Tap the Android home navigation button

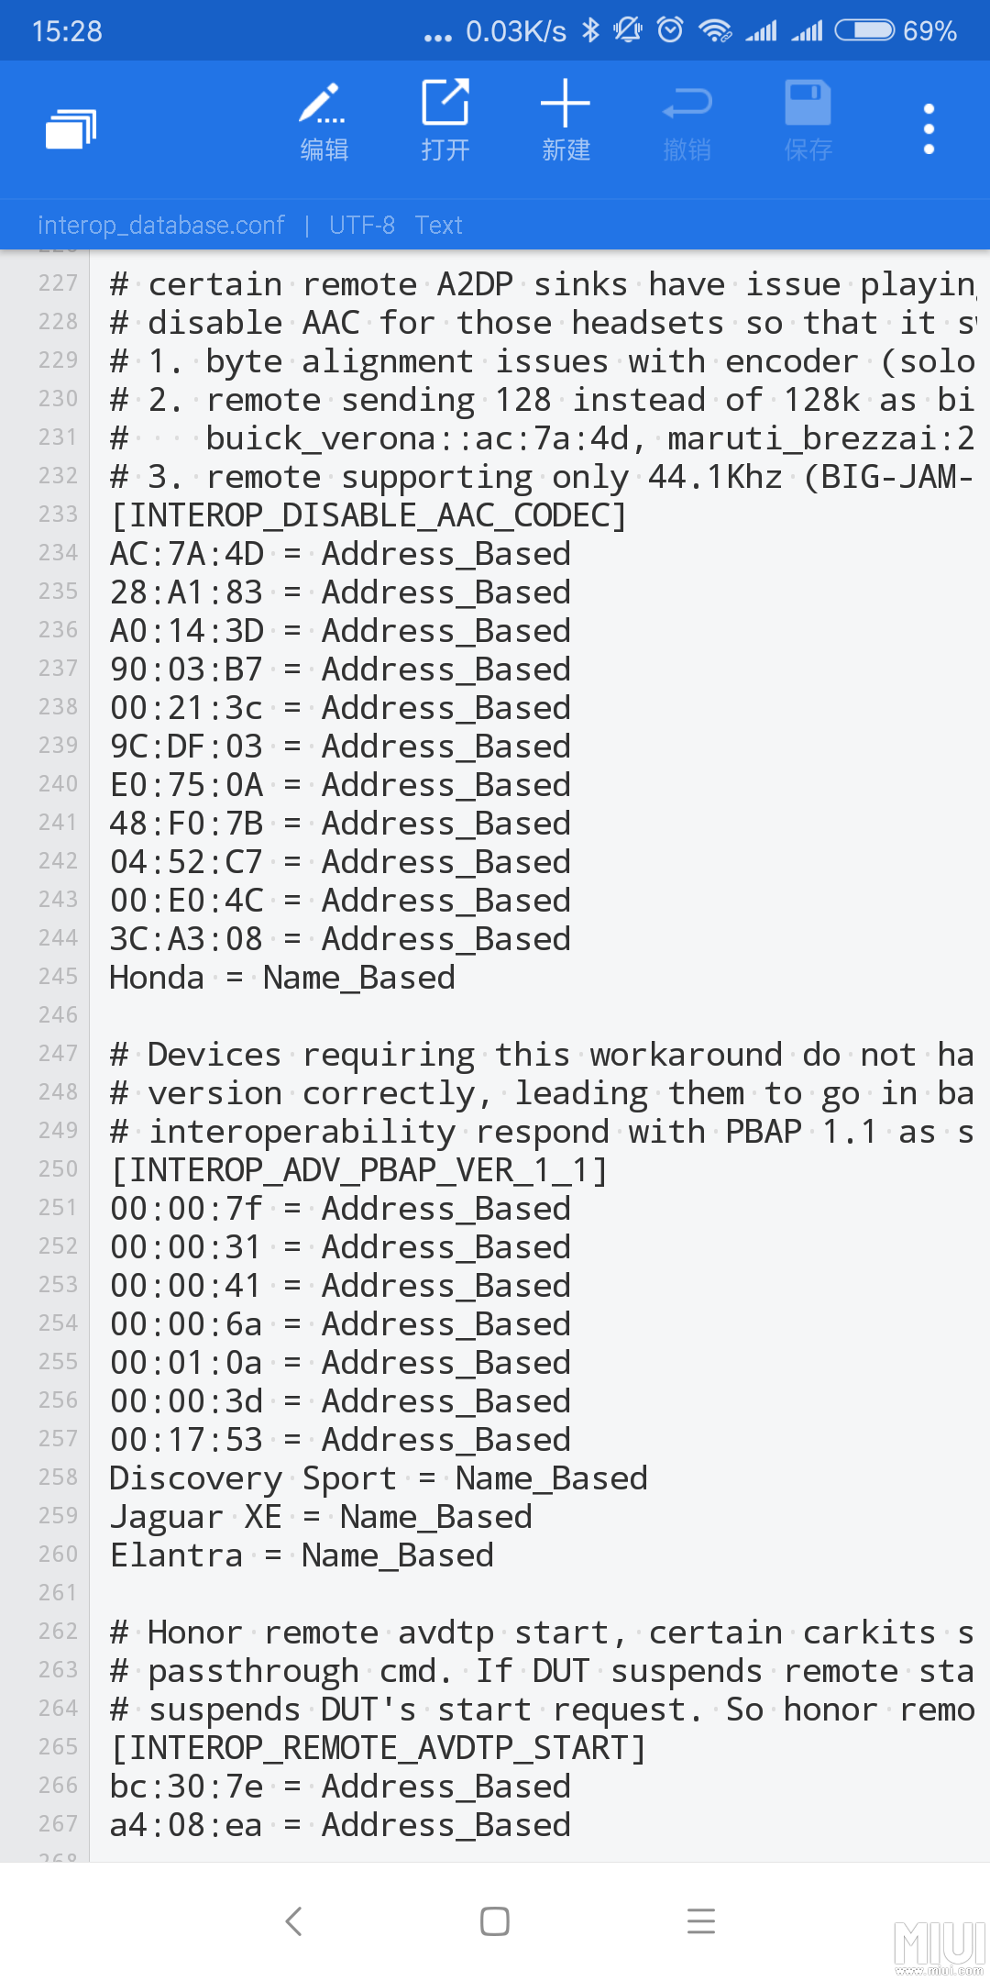[x=495, y=1920]
